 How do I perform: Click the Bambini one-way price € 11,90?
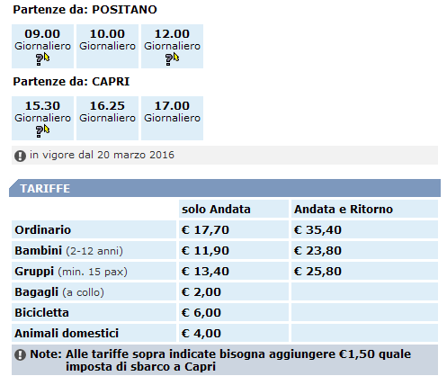coord(205,250)
